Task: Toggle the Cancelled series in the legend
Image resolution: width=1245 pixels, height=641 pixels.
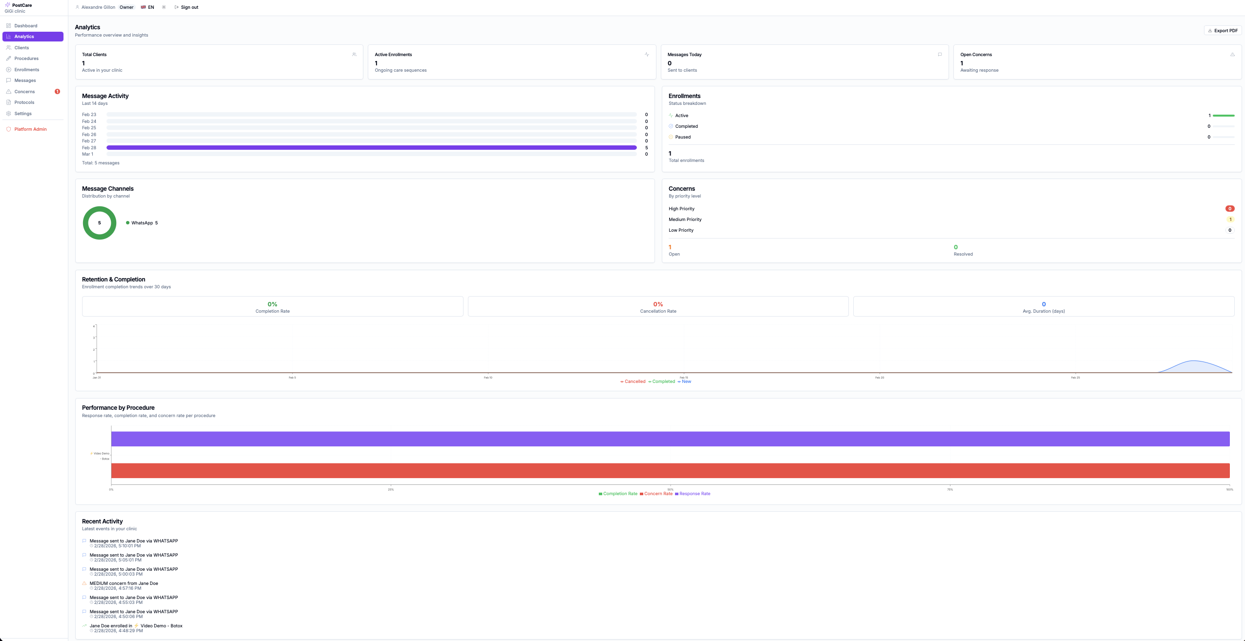Action: click(632, 381)
